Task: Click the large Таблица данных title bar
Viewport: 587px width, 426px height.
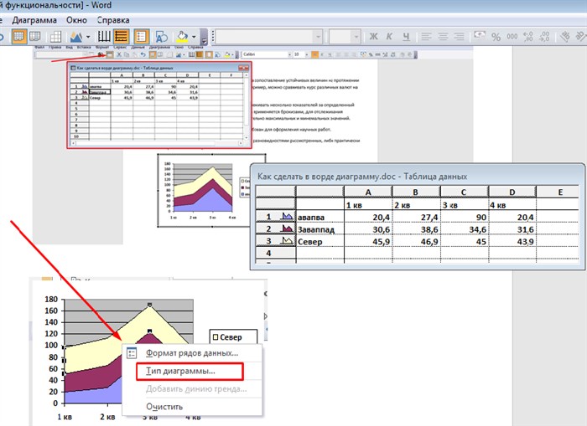Action: 417,177
